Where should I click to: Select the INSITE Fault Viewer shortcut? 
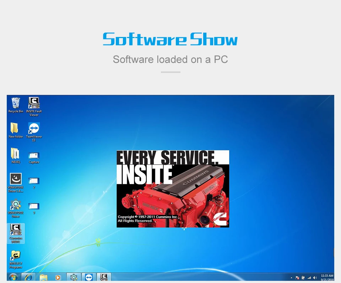click(34, 107)
